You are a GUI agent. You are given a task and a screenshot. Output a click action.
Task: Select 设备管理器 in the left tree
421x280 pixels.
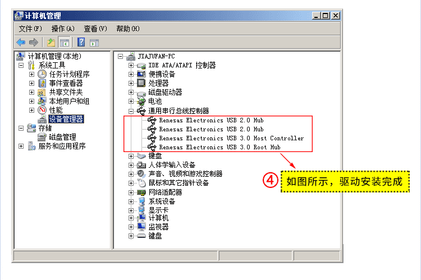66,119
